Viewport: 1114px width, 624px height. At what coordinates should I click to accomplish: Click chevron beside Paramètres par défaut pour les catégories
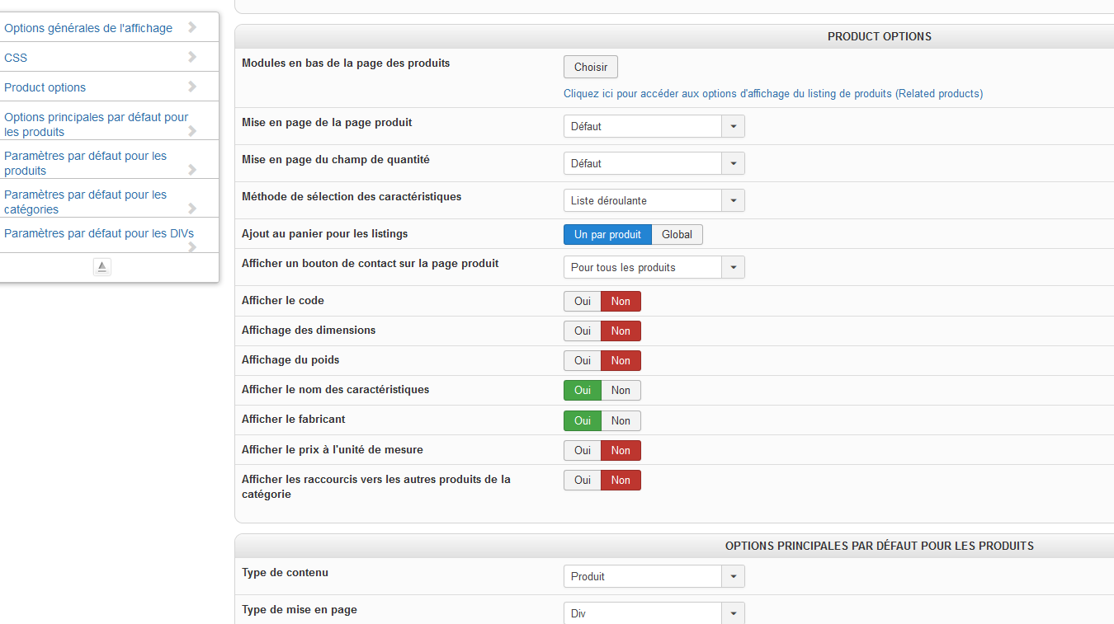pos(192,209)
